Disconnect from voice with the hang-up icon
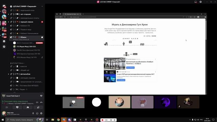217x122 pixels. pos(41,102)
